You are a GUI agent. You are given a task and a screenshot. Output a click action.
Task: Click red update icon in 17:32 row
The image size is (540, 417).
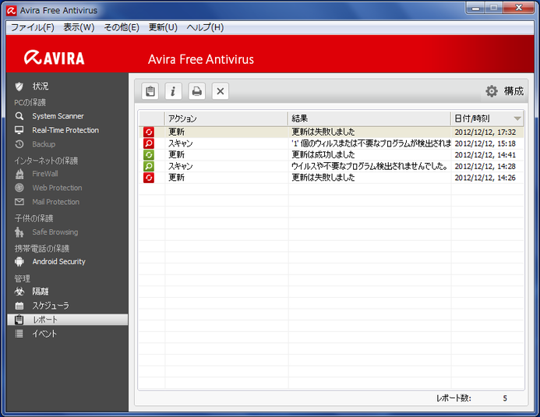[x=149, y=132]
